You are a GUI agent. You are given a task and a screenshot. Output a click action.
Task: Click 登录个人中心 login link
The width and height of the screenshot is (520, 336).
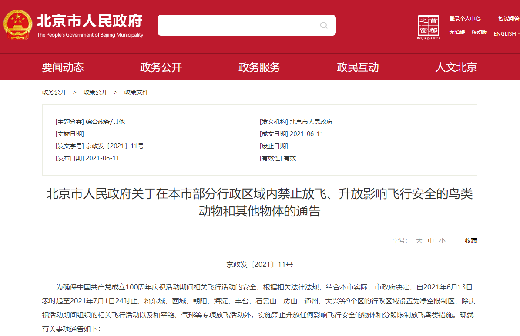point(465,19)
